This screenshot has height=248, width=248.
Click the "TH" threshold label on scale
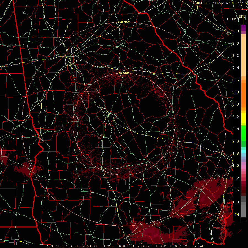click(x=237, y=215)
